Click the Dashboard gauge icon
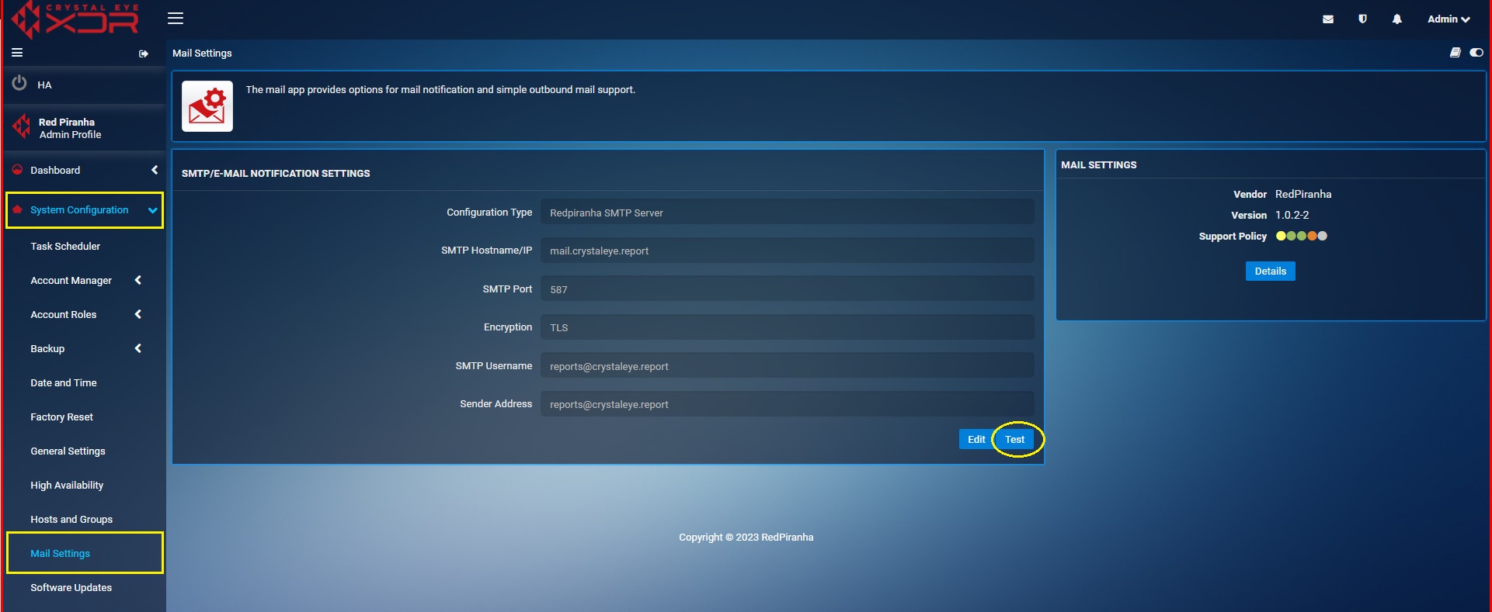Screen dimensions: 1492x612 17,170
